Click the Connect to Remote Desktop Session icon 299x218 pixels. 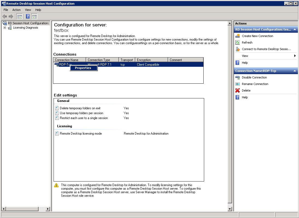point(238,49)
